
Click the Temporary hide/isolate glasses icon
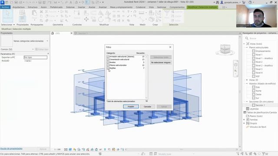(x=100, y=149)
